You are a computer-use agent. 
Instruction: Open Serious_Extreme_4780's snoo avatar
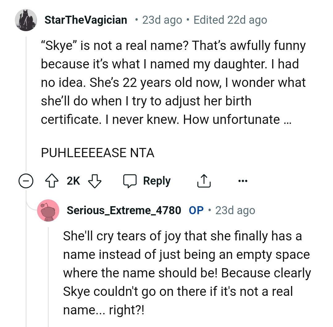click(x=48, y=210)
